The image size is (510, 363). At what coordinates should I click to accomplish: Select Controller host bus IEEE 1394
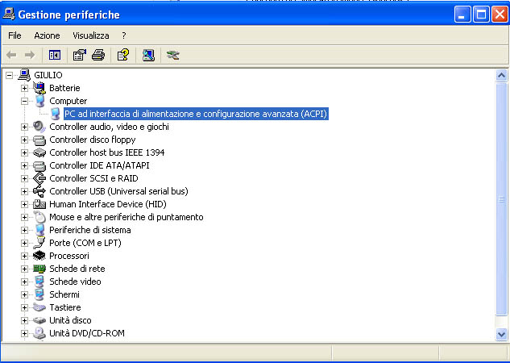pyautogui.click(x=107, y=152)
